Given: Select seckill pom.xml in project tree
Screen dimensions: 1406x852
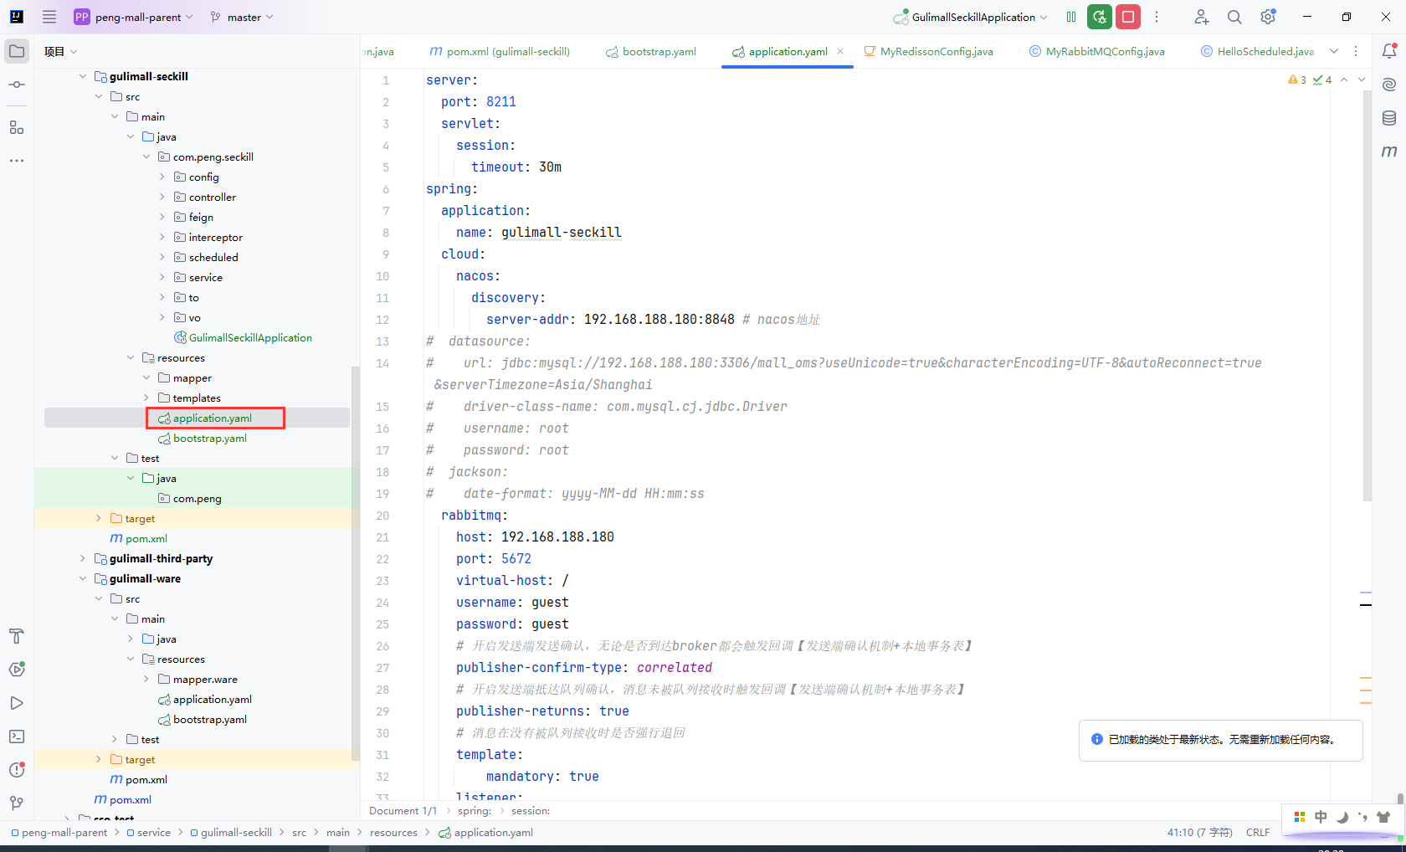Looking at the screenshot, I should pyautogui.click(x=138, y=538).
